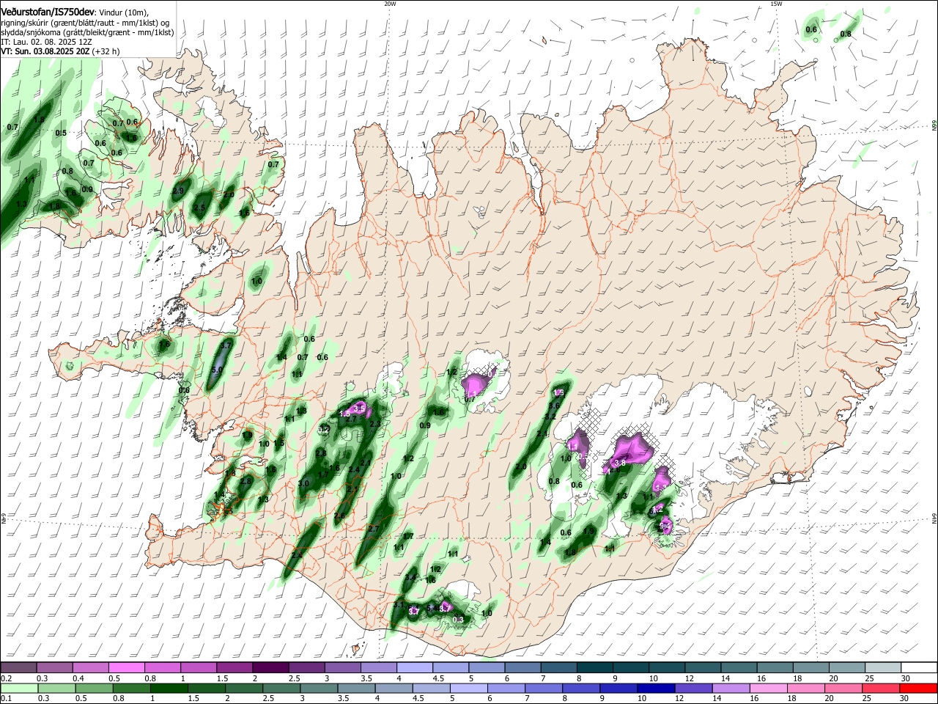Click the 20W longitude label
This screenshot has width=938, height=704.
(391, 4)
